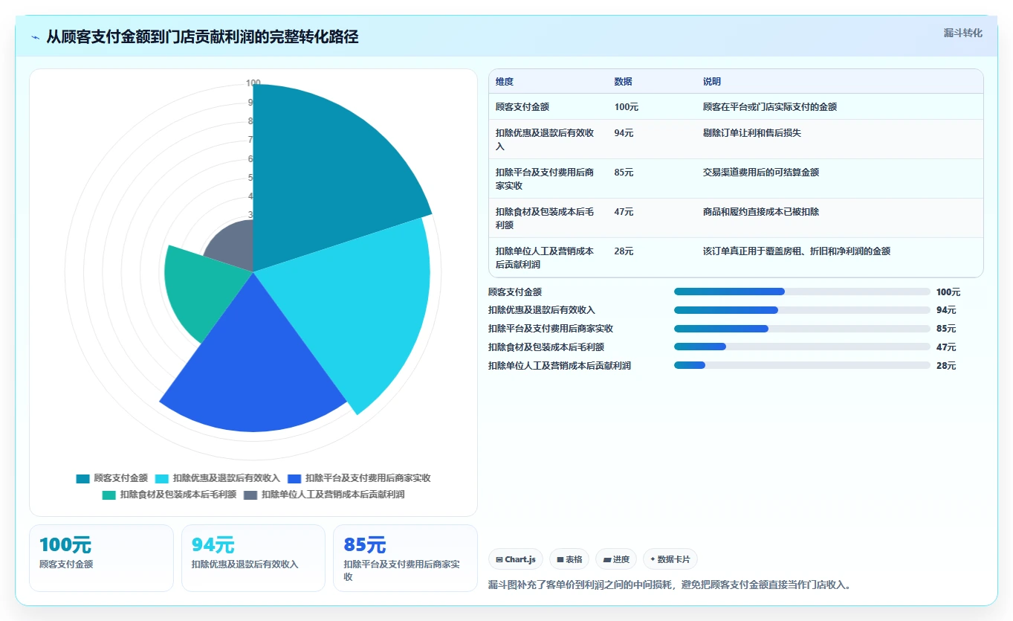The width and height of the screenshot is (1013, 621).
Task: Toggle the 顾客支付金额 legend swatch
Action: [x=82, y=478]
